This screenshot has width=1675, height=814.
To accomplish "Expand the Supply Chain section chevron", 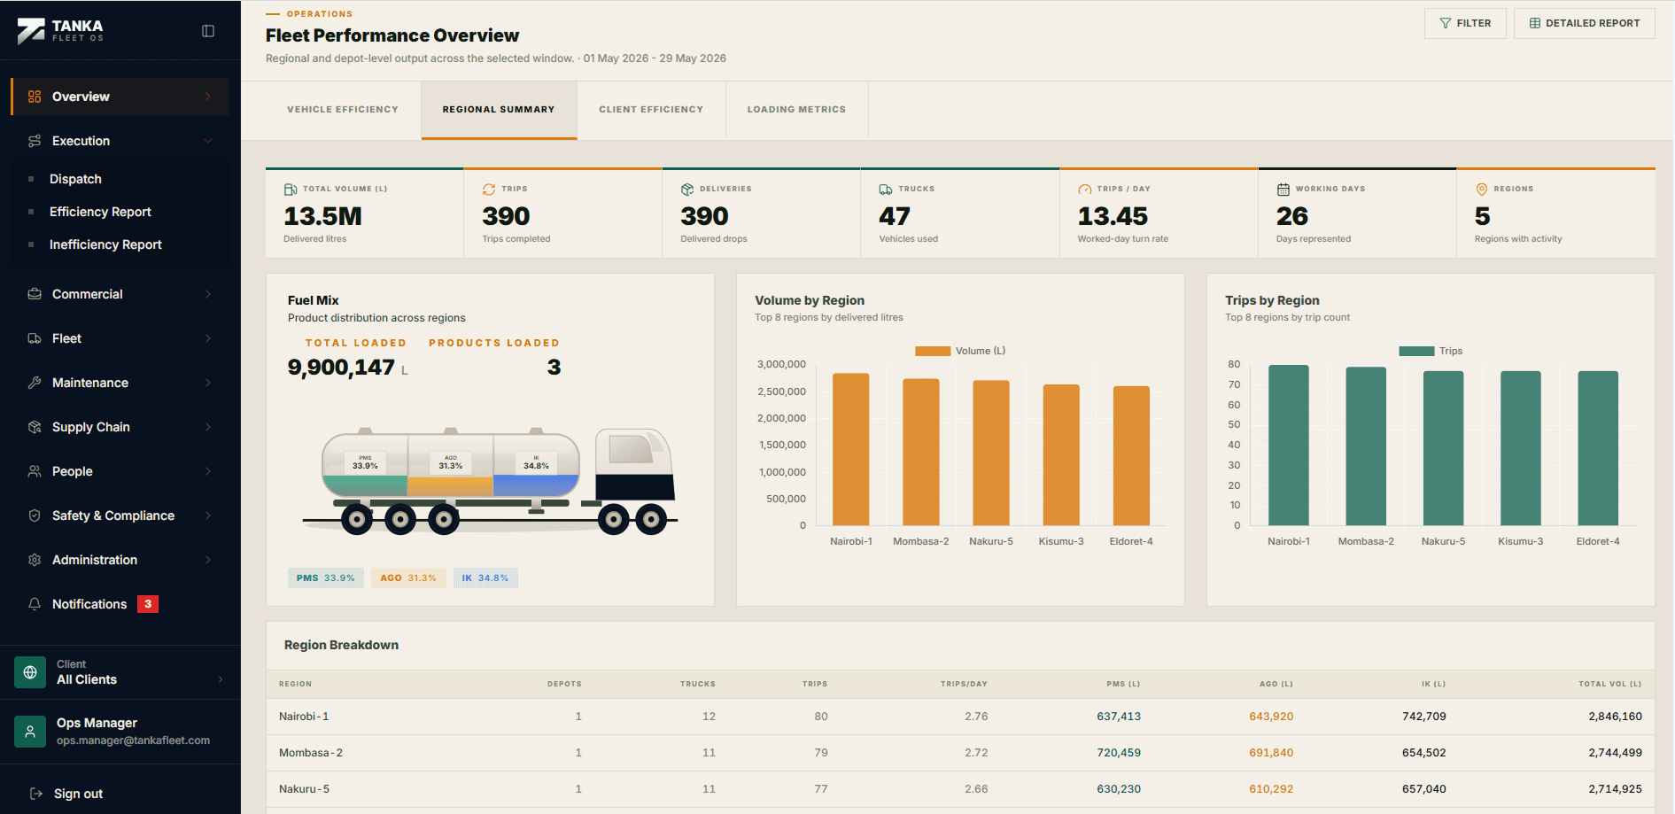I will click(208, 427).
